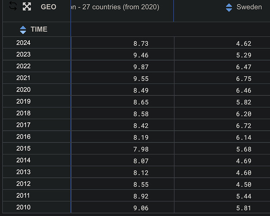
Task: Click the expand arrows icon beside GEO
Action: tap(27, 6)
